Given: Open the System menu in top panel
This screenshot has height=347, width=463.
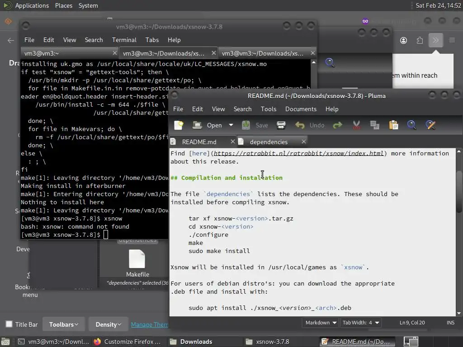Looking at the screenshot, I should tap(88, 5).
